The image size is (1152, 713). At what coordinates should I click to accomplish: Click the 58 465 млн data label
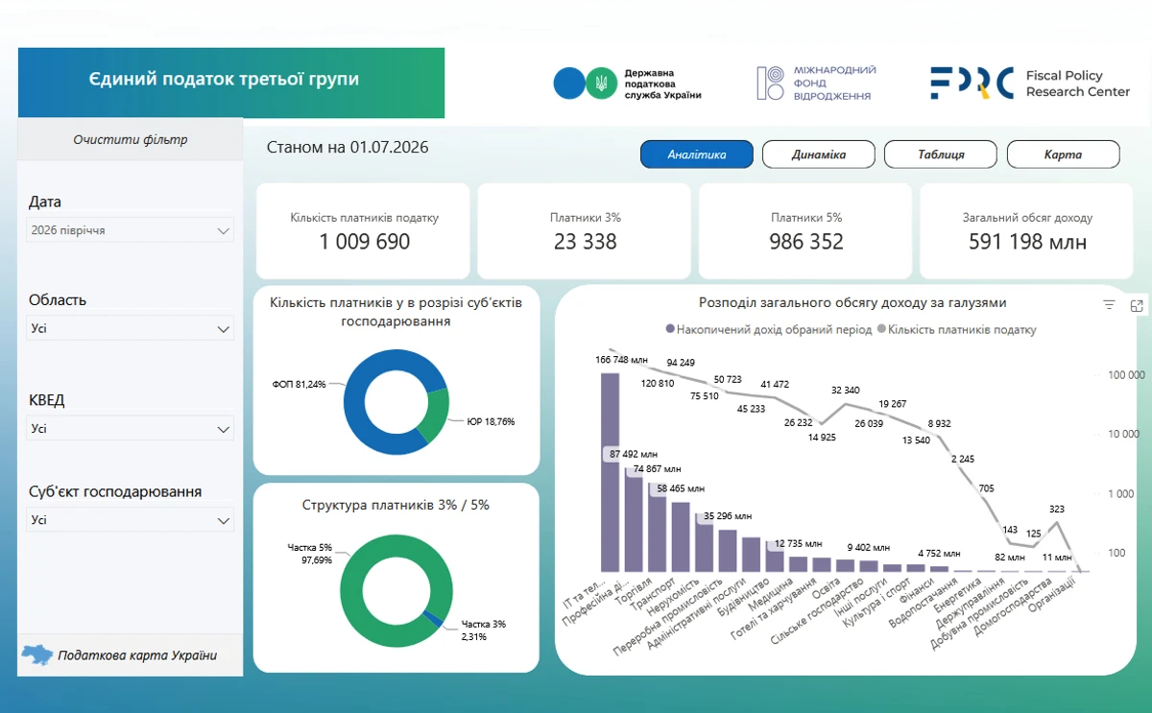pyautogui.click(x=680, y=488)
